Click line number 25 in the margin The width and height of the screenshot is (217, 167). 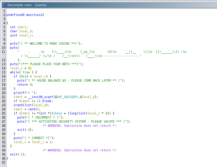[3, 113]
